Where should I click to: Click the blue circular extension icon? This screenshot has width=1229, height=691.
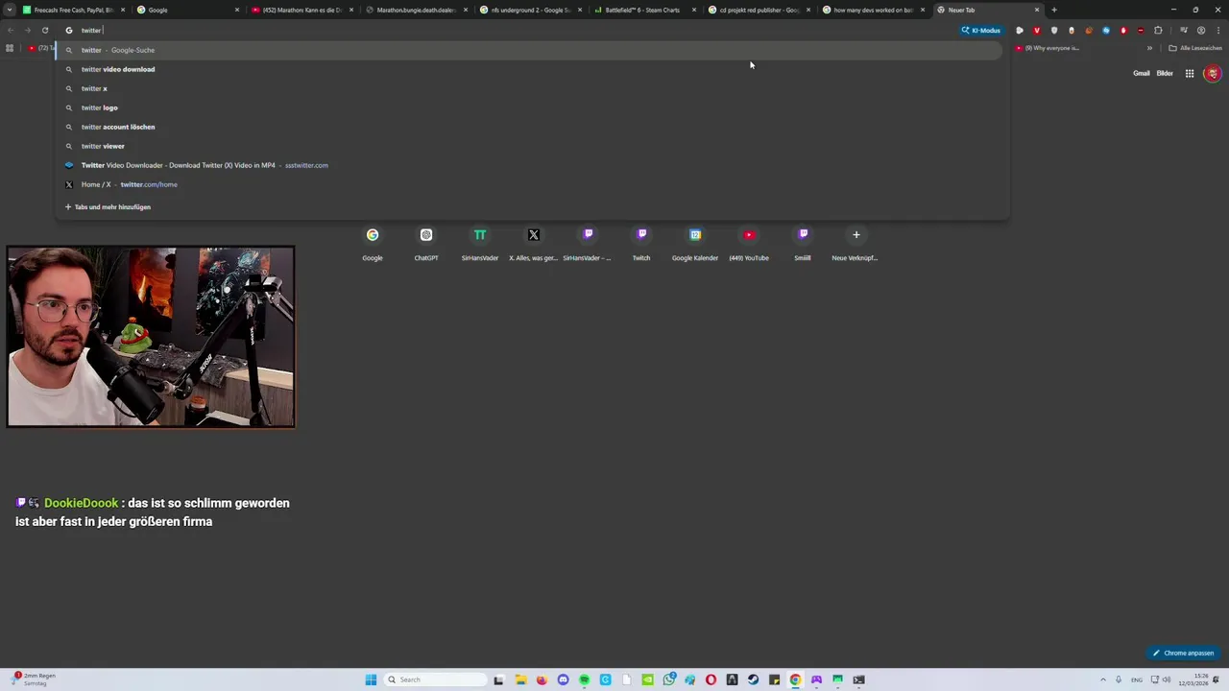(x=1106, y=30)
